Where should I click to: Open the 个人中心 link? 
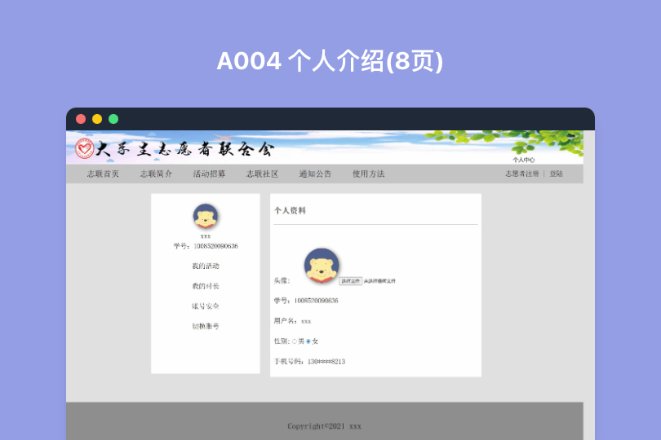pos(523,160)
